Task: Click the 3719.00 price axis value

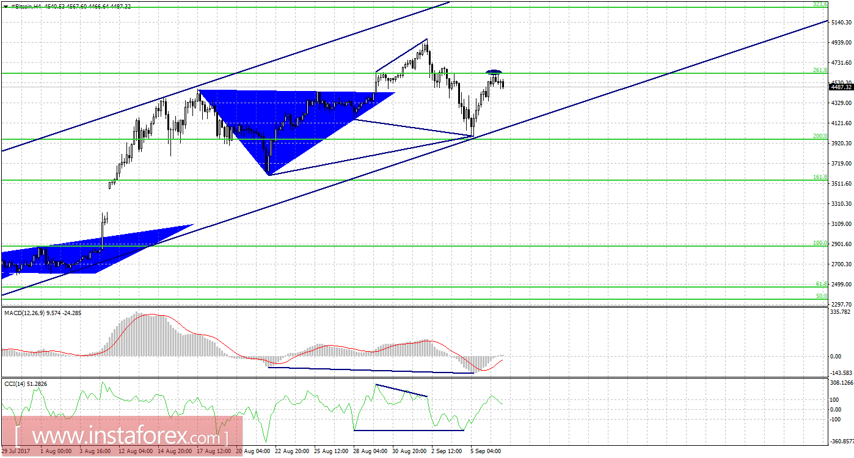Action: pos(841,163)
